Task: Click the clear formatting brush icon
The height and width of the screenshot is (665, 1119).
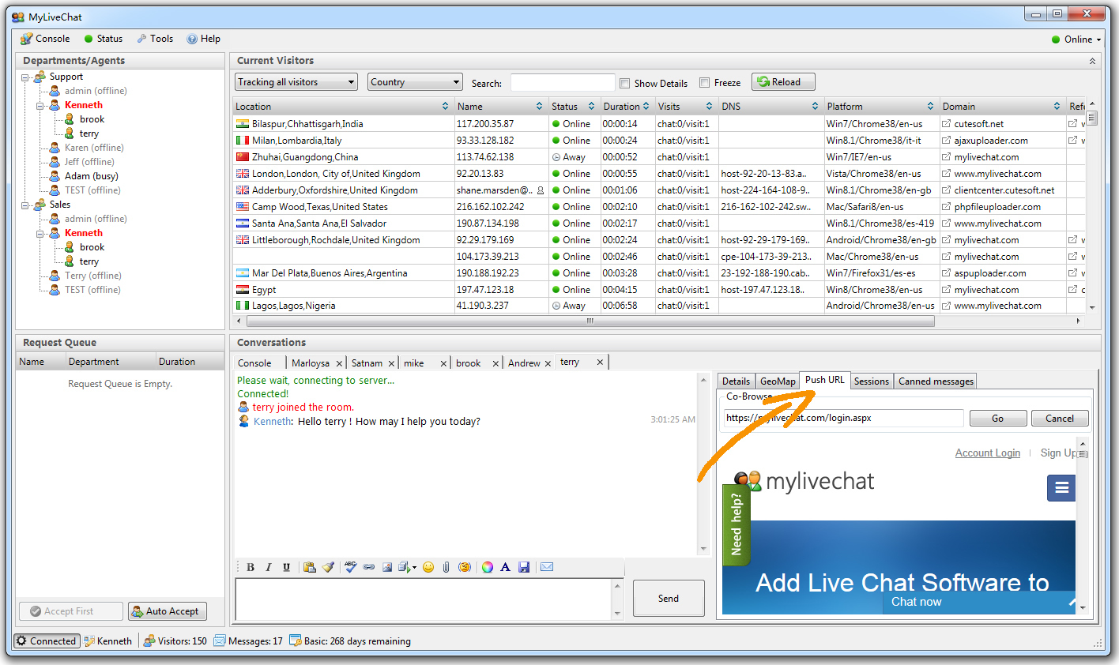Action: point(328,567)
